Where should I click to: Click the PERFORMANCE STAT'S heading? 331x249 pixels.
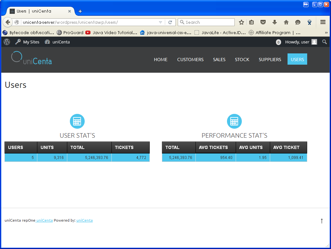tap(234, 135)
